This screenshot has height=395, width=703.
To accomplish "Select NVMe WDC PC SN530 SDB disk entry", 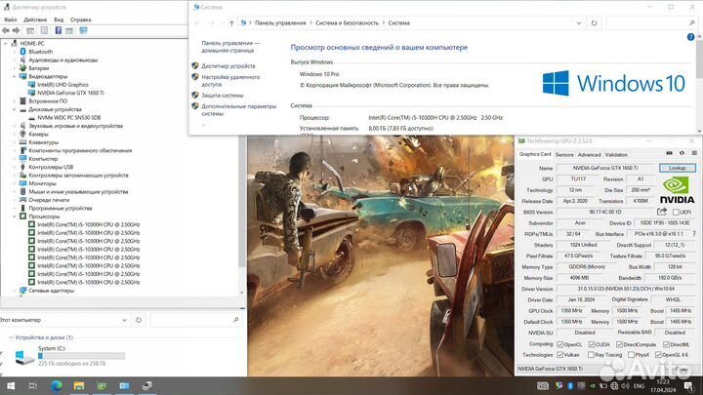I will click(x=68, y=117).
